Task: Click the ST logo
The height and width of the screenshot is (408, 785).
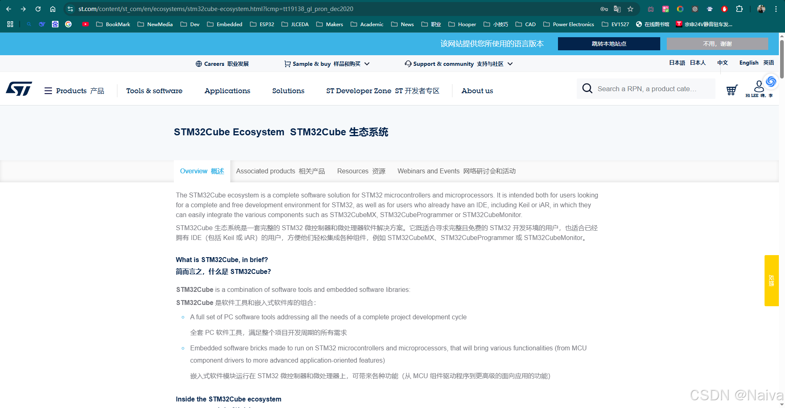Action: (x=19, y=89)
